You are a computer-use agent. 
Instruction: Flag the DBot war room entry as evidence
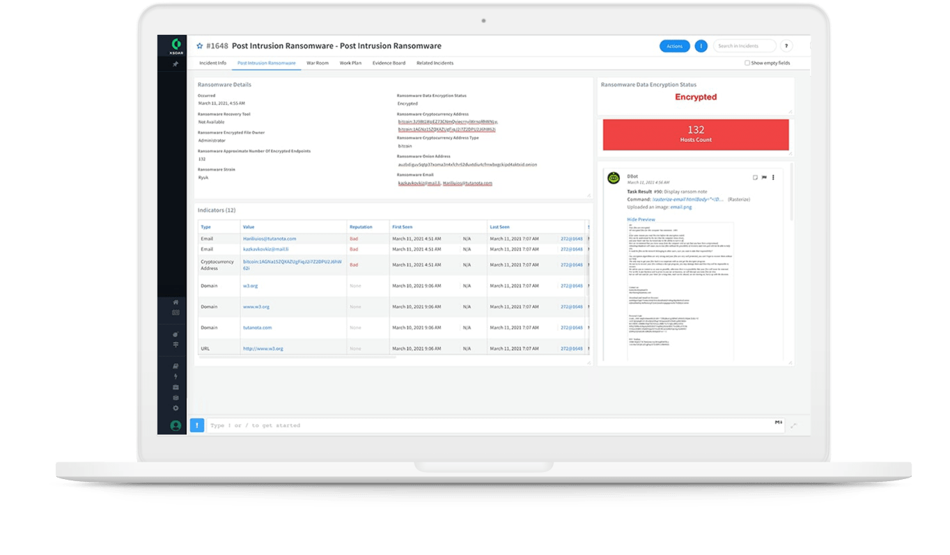pos(764,177)
